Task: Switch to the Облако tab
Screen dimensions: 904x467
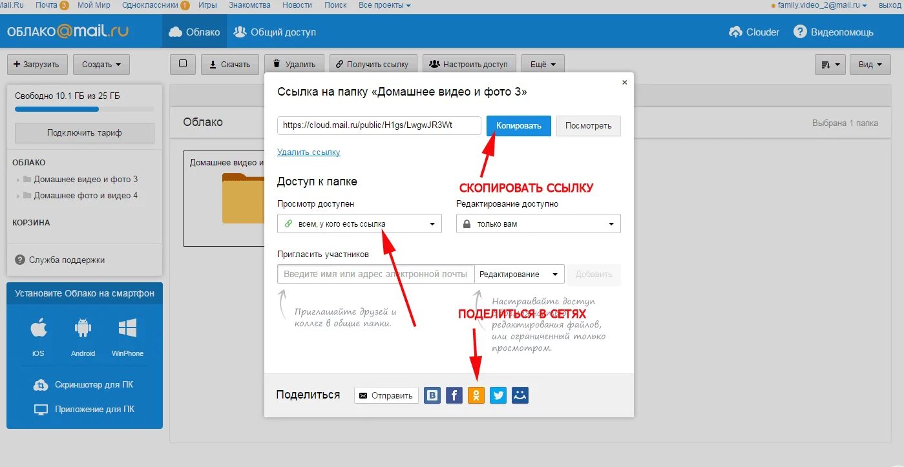Action: [194, 32]
